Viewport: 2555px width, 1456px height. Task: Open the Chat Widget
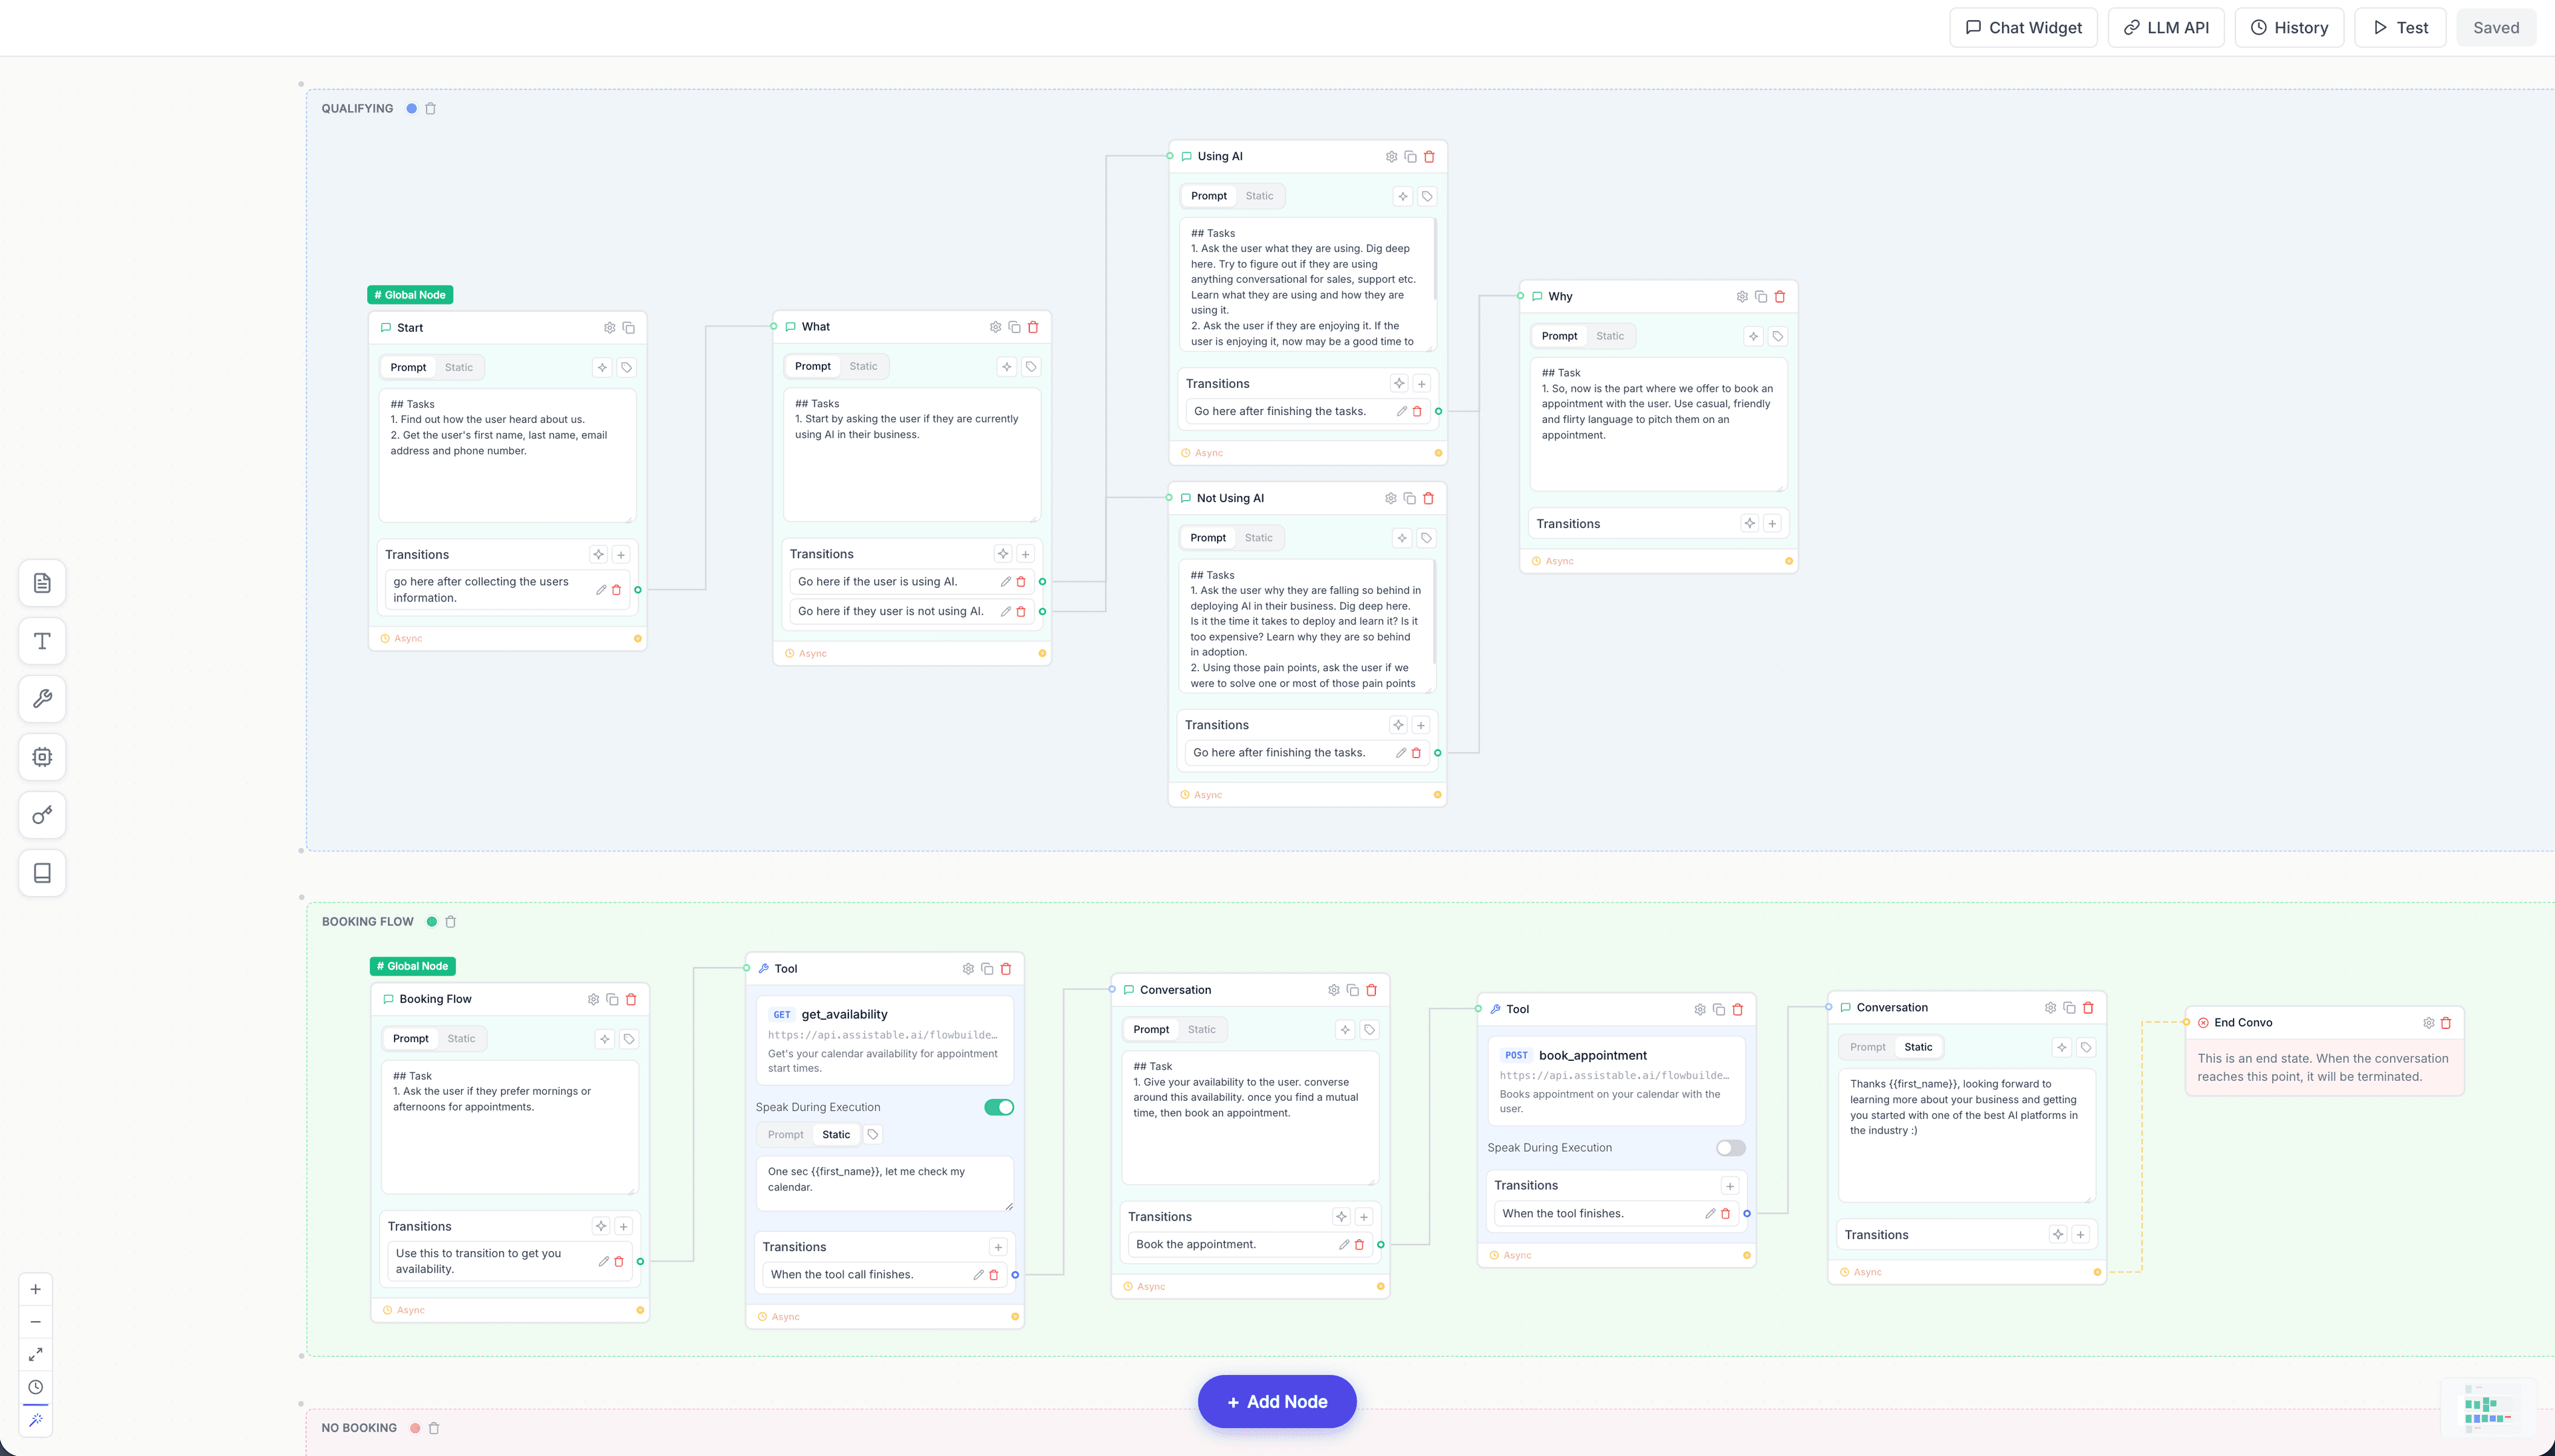click(2022, 27)
